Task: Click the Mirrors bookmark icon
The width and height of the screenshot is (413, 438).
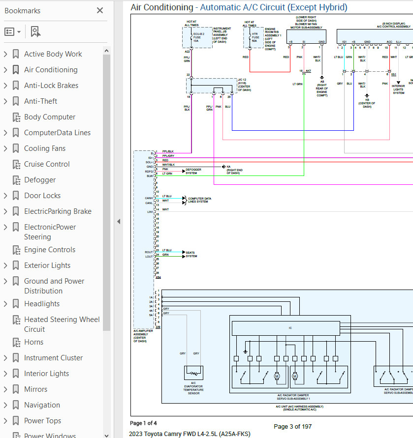Action: pyautogui.click(x=16, y=389)
